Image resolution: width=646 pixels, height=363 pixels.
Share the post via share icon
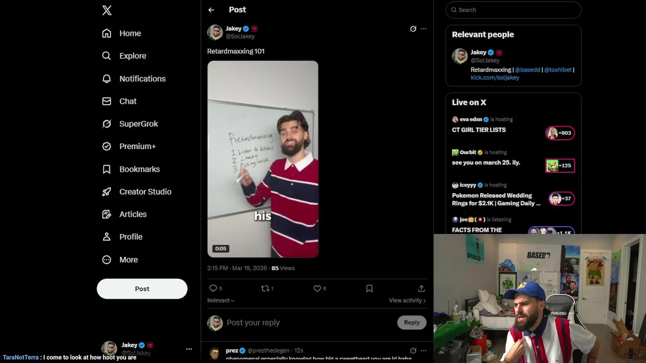(x=421, y=288)
